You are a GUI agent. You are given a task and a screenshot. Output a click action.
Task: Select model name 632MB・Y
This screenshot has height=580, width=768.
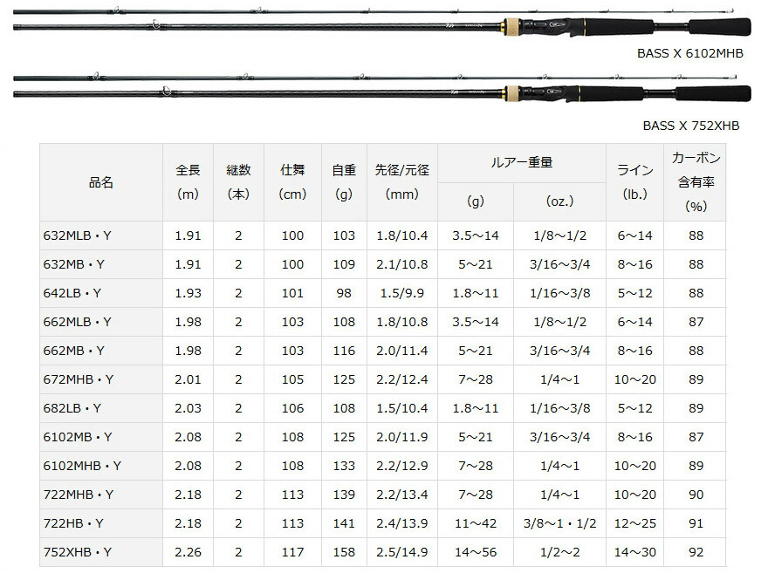pyautogui.click(x=74, y=264)
